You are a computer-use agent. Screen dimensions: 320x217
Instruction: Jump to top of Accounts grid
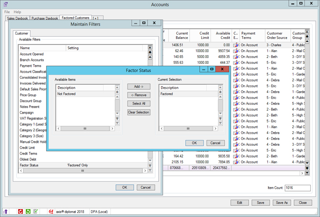[307, 32]
